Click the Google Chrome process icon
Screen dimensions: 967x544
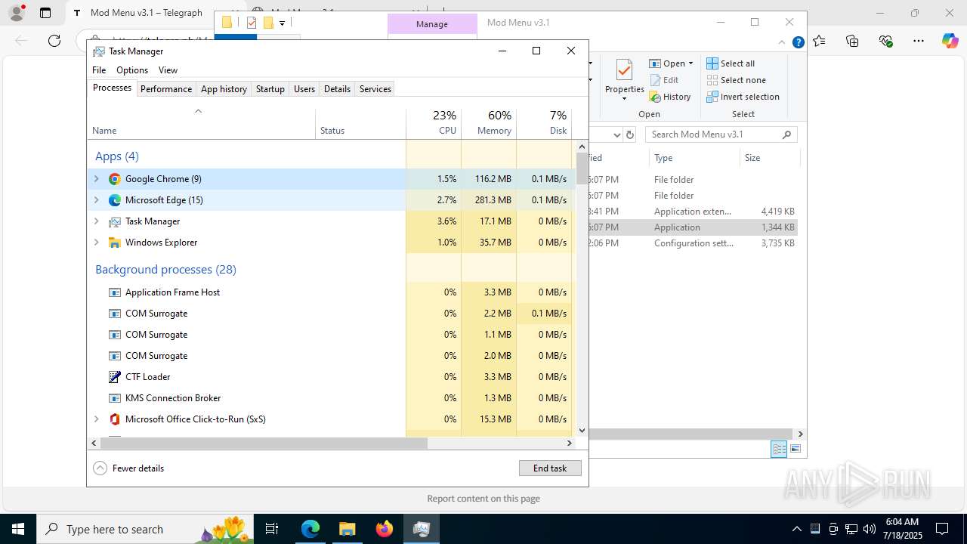[115, 179]
